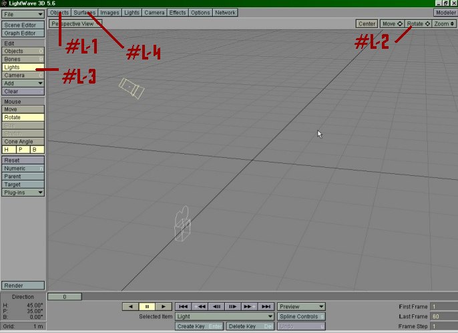
Task: Toggle the B bank axis button
Action: [37, 150]
